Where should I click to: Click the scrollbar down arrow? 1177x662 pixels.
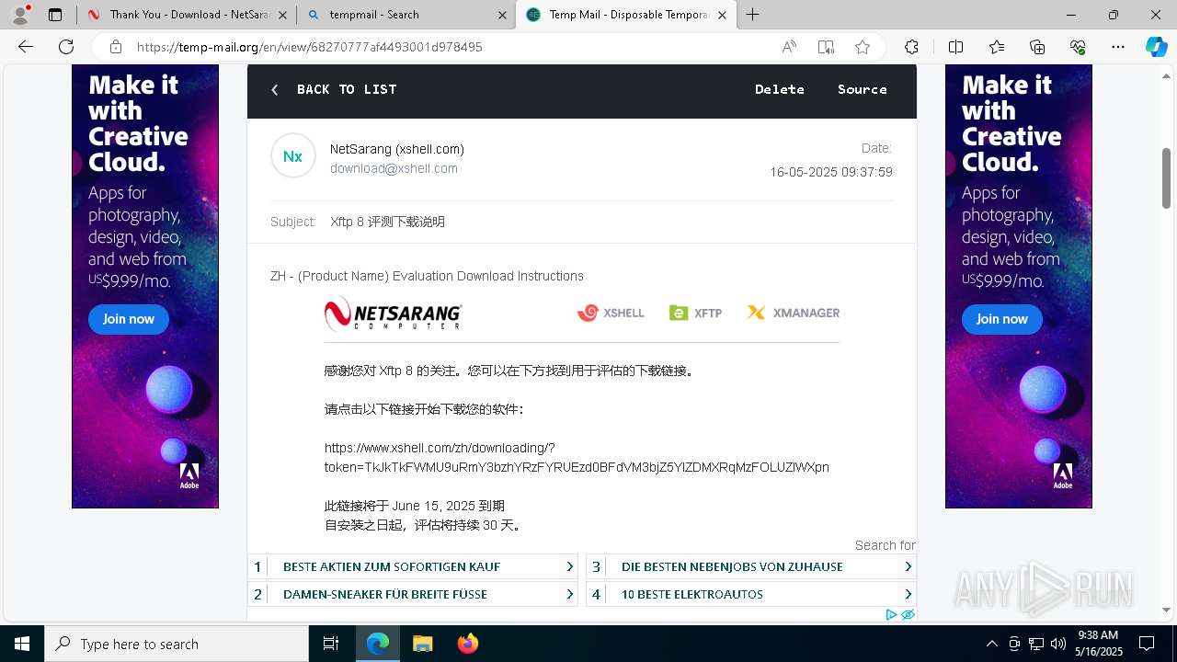click(x=1167, y=609)
